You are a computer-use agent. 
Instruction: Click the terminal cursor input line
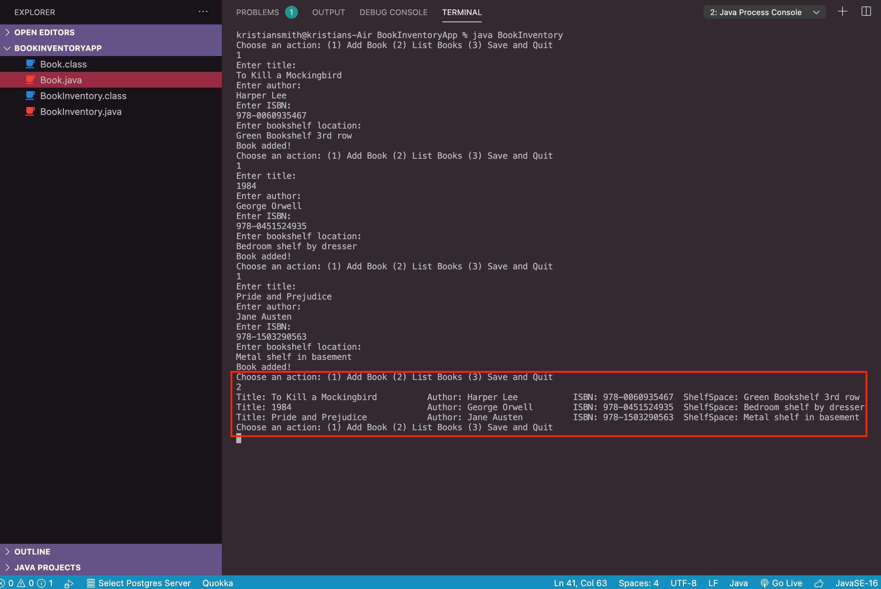(x=239, y=438)
